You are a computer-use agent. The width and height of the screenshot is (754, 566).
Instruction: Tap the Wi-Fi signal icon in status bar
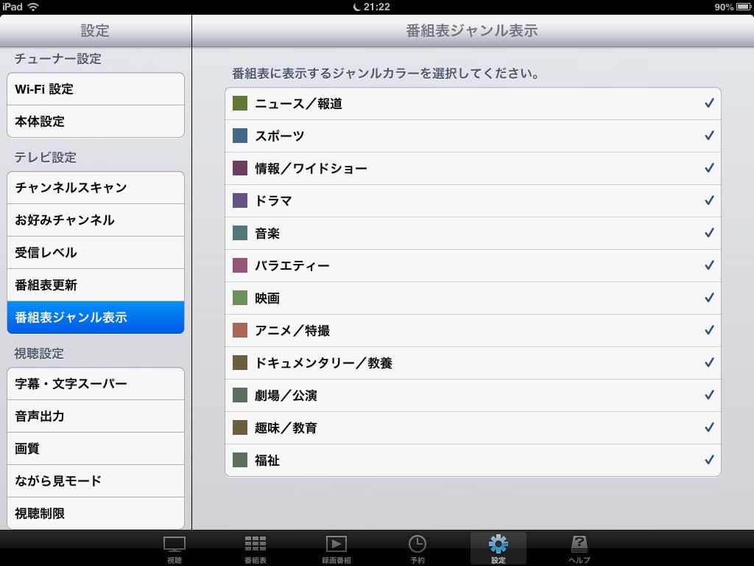(x=34, y=7)
